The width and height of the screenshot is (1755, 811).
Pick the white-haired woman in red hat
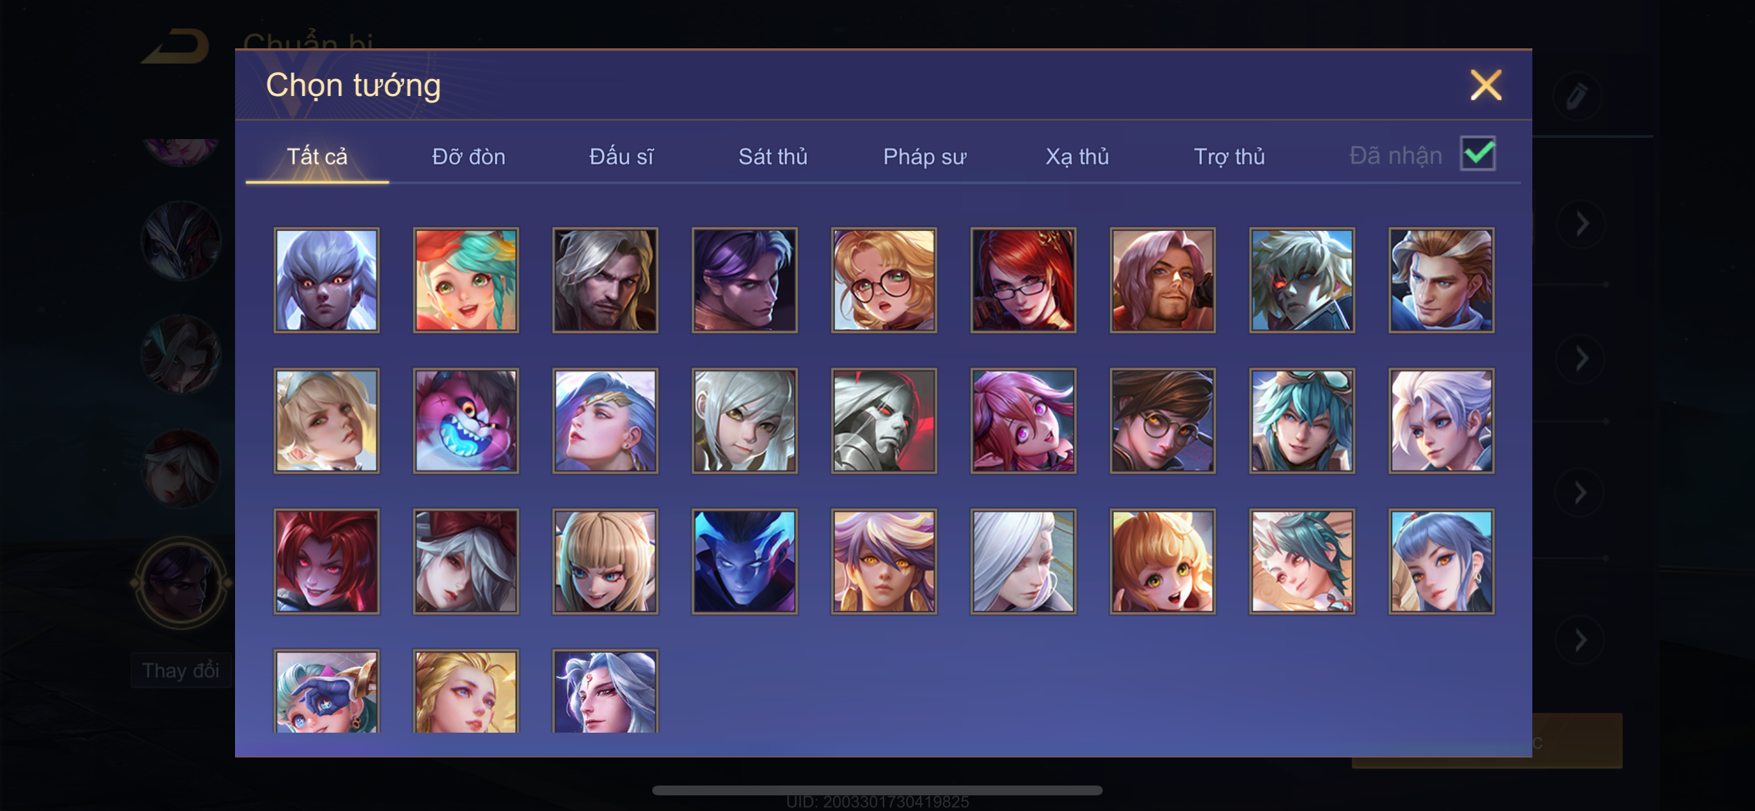click(466, 561)
